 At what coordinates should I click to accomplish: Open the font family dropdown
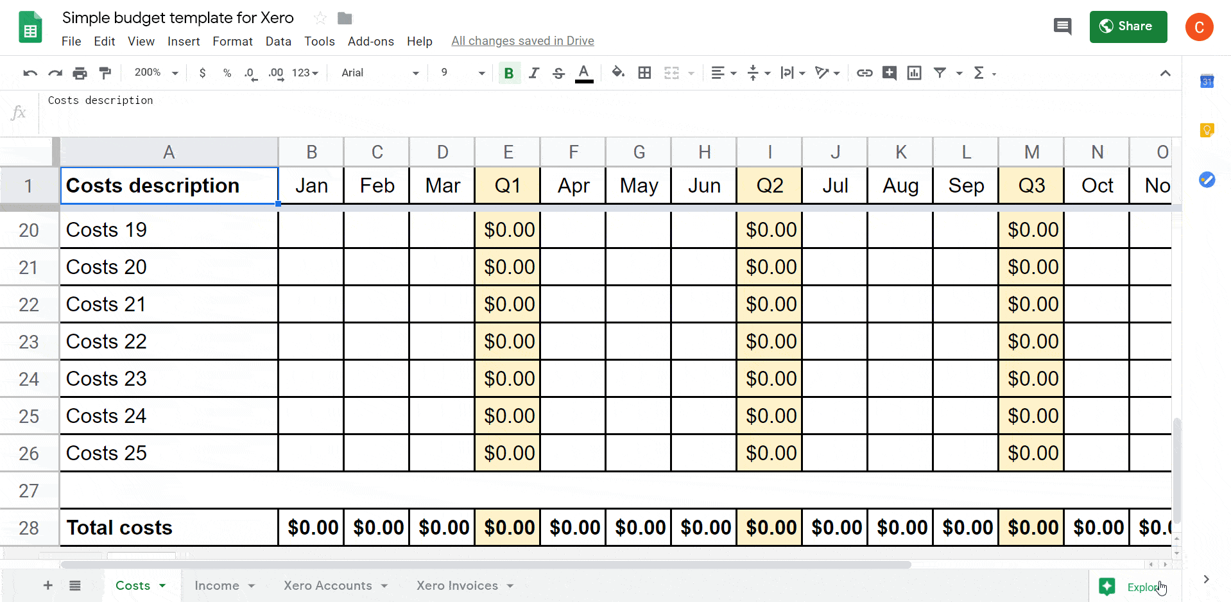[x=379, y=73]
